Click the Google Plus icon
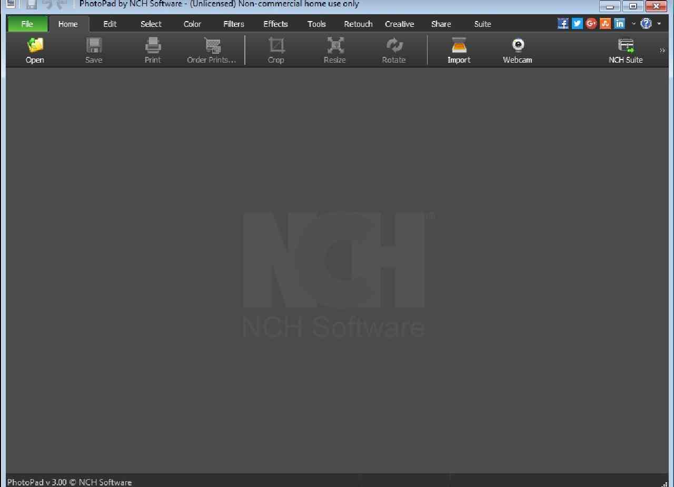Viewport: 674px width, 487px height. click(x=591, y=23)
